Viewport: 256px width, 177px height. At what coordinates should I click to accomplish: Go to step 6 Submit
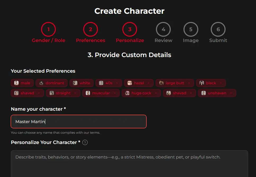click(218, 30)
